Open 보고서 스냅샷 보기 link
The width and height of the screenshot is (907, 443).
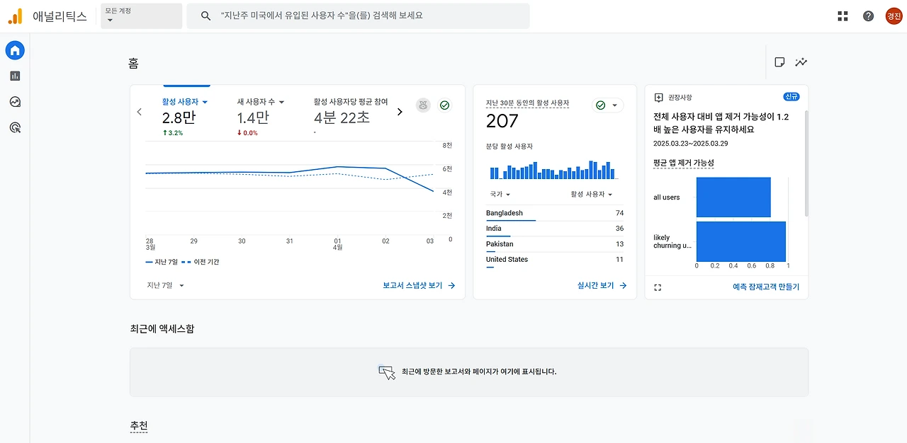(419, 286)
